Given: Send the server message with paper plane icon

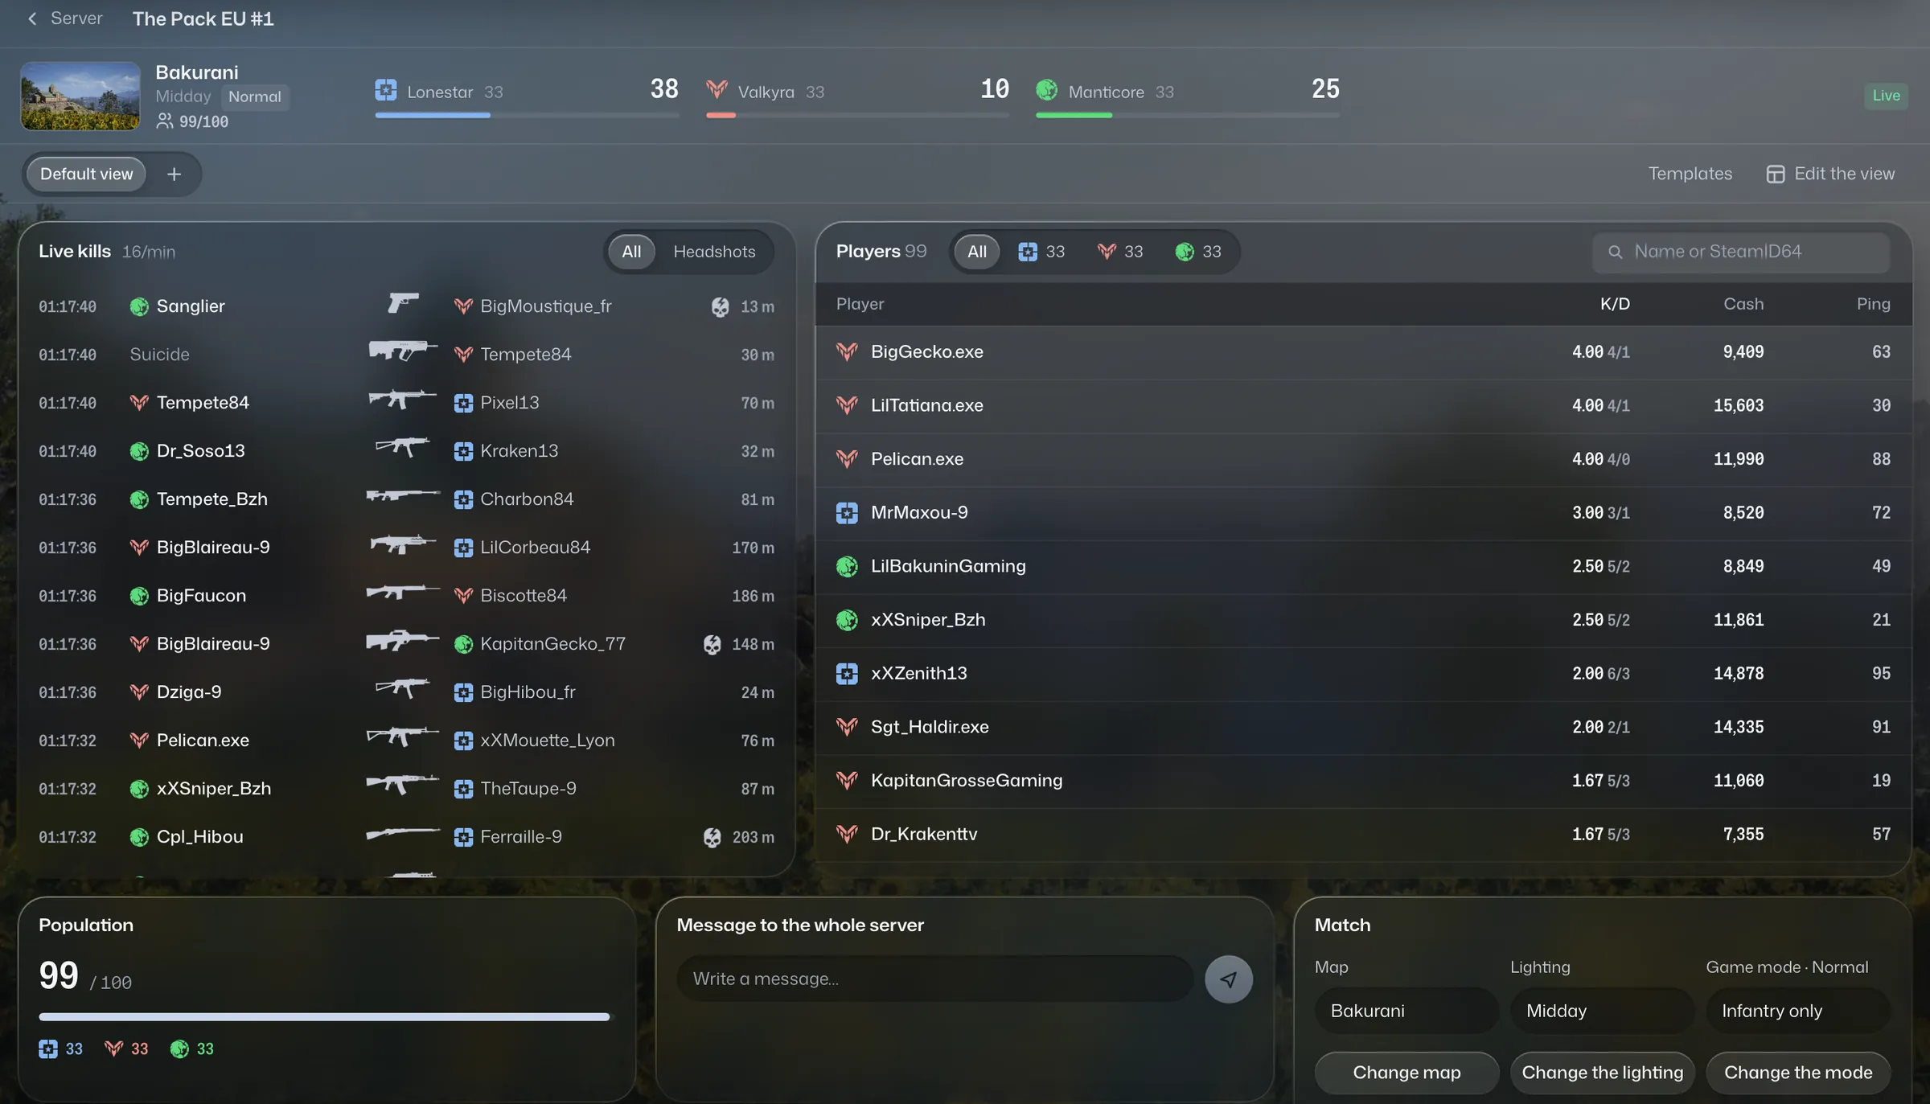Looking at the screenshot, I should pos(1228,979).
